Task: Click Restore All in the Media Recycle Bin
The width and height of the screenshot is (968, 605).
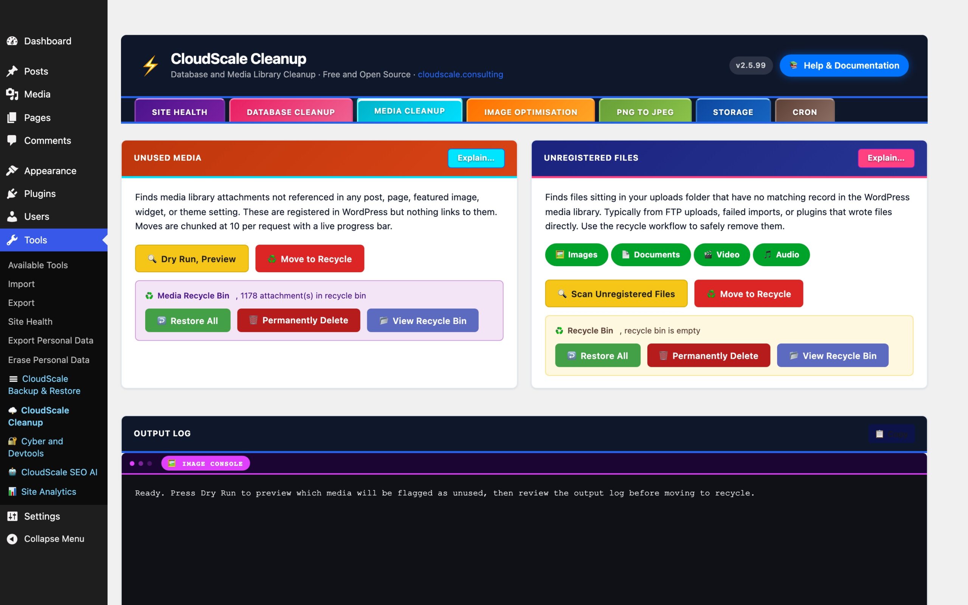Action: (188, 321)
